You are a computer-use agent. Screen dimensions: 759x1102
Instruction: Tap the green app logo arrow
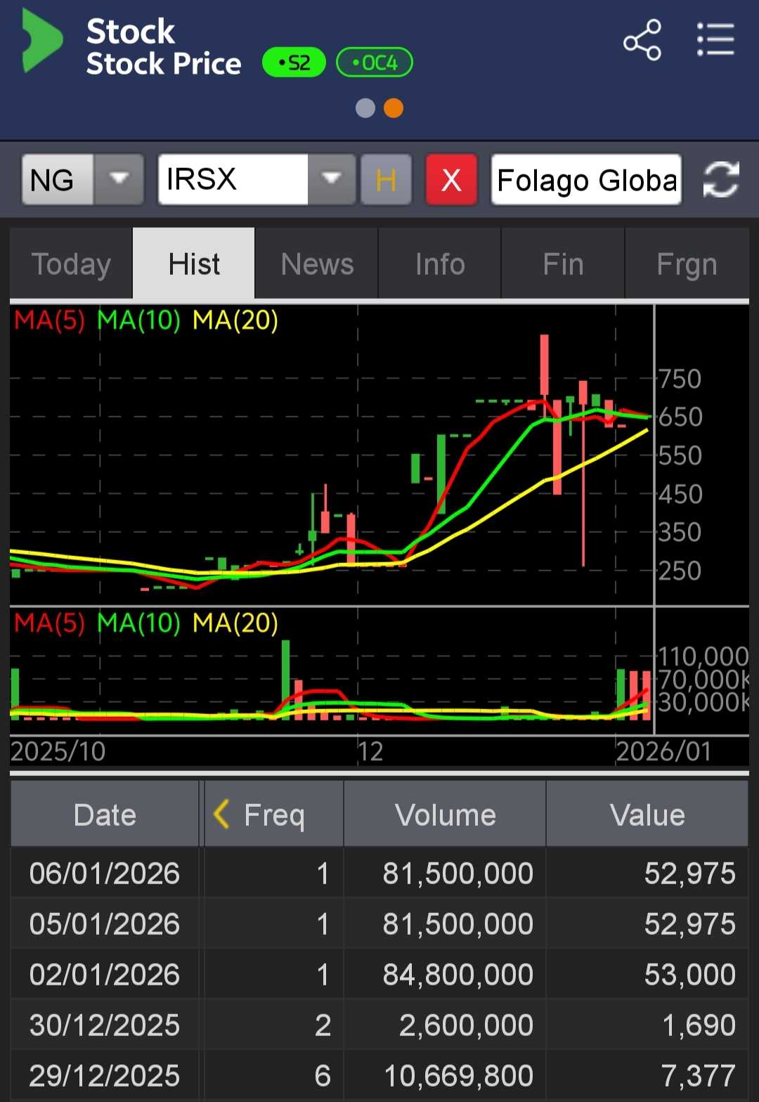(x=42, y=41)
